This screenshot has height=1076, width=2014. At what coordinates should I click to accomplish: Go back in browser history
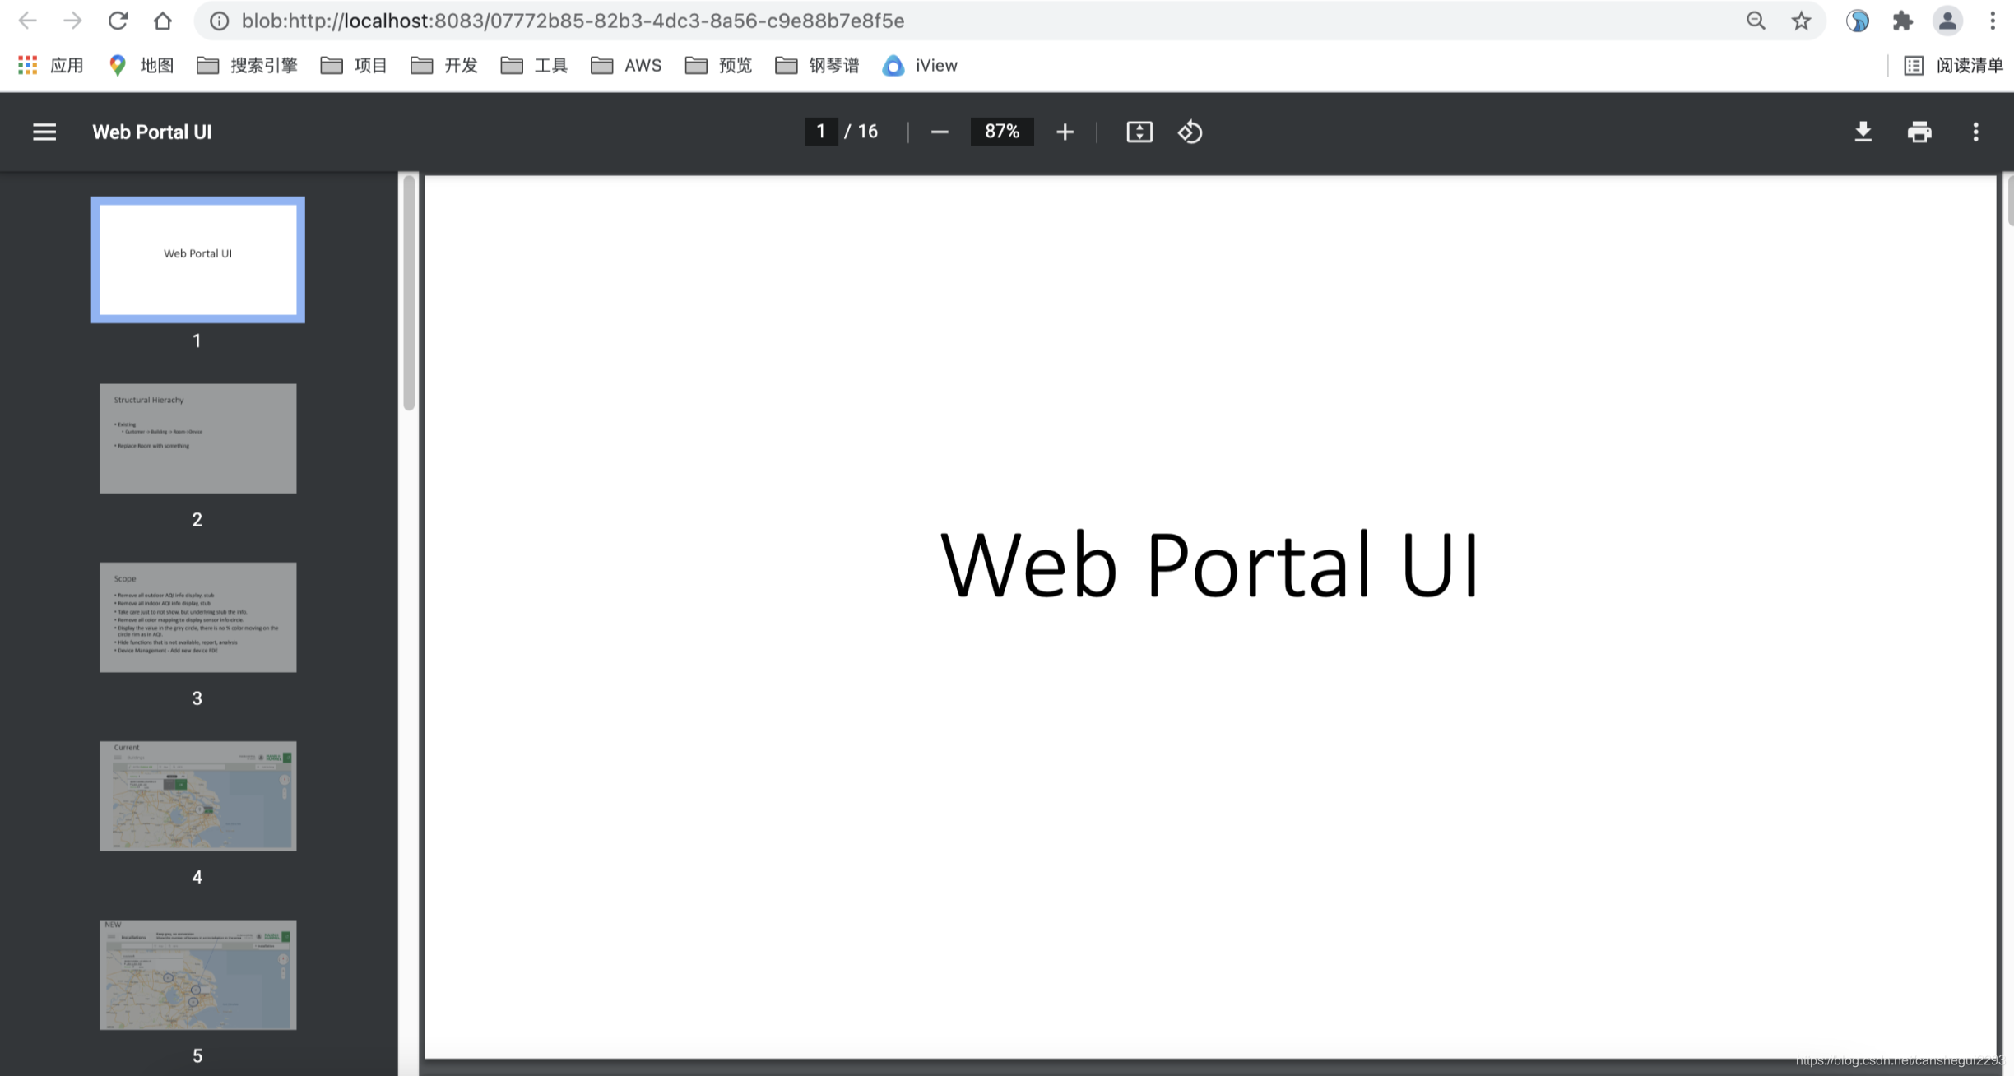pyautogui.click(x=27, y=21)
